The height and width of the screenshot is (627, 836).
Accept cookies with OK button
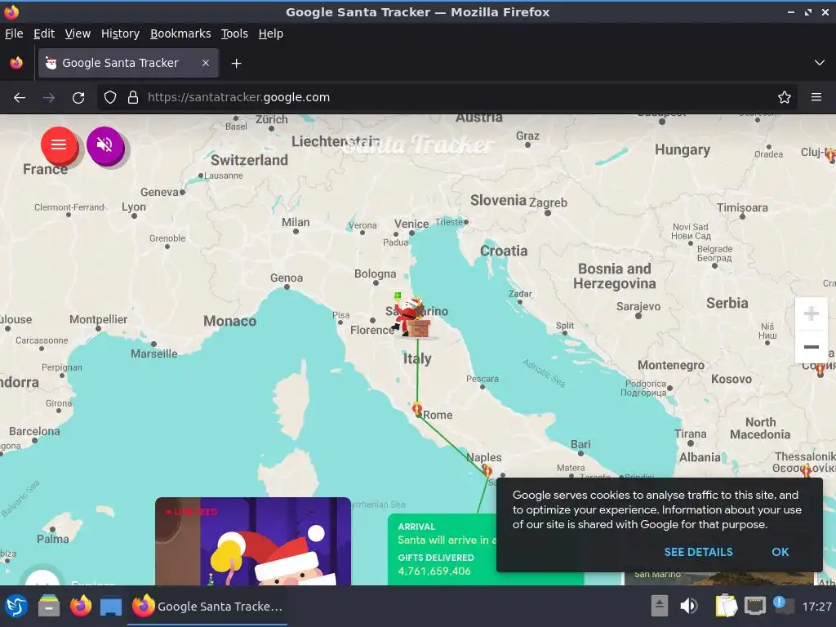(x=780, y=553)
